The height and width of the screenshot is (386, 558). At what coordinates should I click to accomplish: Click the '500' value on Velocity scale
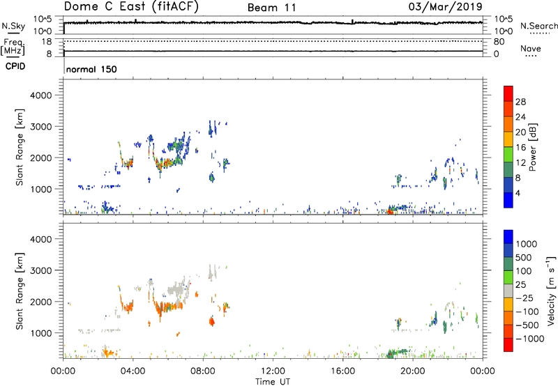click(x=524, y=258)
